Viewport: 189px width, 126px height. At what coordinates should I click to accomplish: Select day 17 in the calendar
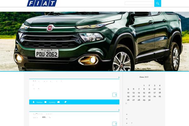tap(155, 93)
